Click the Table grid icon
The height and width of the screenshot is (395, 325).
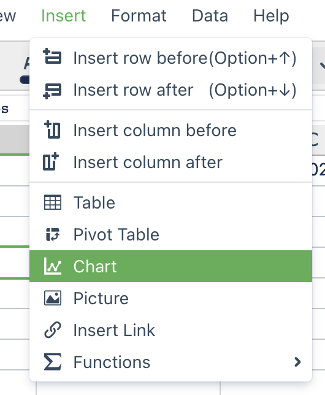[x=53, y=202]
